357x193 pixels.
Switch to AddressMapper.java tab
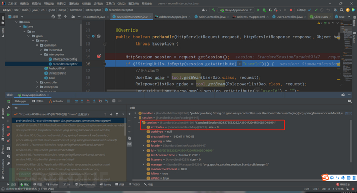pyautogui.click(x=173, y=17)
